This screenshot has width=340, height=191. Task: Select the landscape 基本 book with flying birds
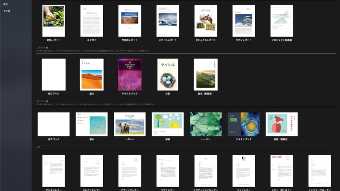(x=92, y=124)
